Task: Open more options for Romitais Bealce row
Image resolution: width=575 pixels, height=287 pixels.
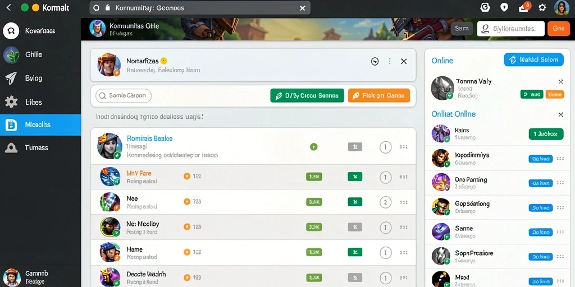Action: pyautogui.click(x=403, y=147)
